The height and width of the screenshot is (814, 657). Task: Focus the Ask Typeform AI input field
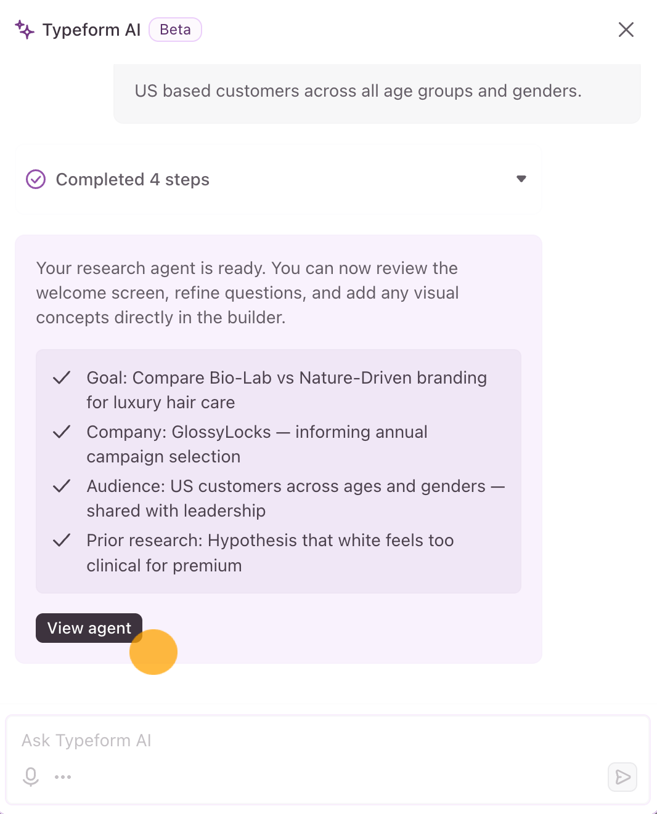click(328, 740)
